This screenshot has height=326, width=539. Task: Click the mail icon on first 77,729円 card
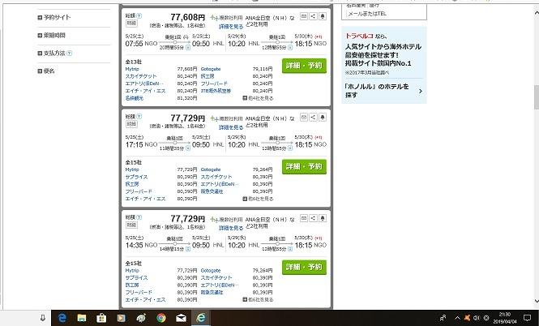point(304,118)
